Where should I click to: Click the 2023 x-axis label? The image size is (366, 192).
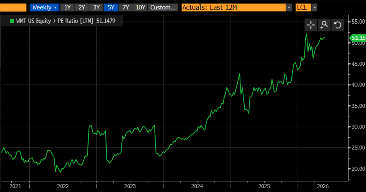130,186
